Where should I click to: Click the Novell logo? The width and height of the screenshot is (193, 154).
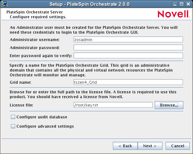173,14
